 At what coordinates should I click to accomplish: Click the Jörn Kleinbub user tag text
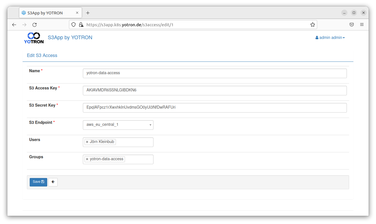(x=102, y=142)
